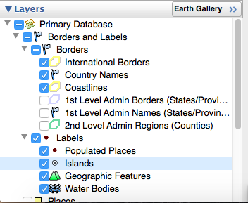The image size is (248, 203).
Task: Click the Islands circle-dot icon
Action: pyautogui.click(x=55, y=163)
